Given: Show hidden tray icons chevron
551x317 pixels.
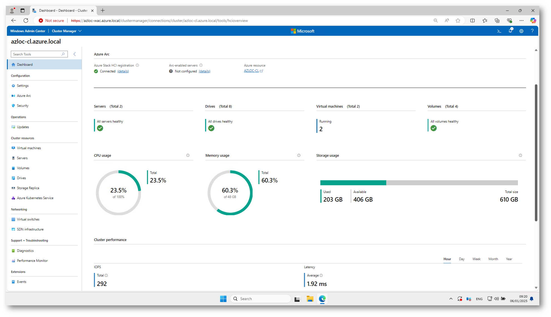Looking at the screenshot, I should (451, 299).
